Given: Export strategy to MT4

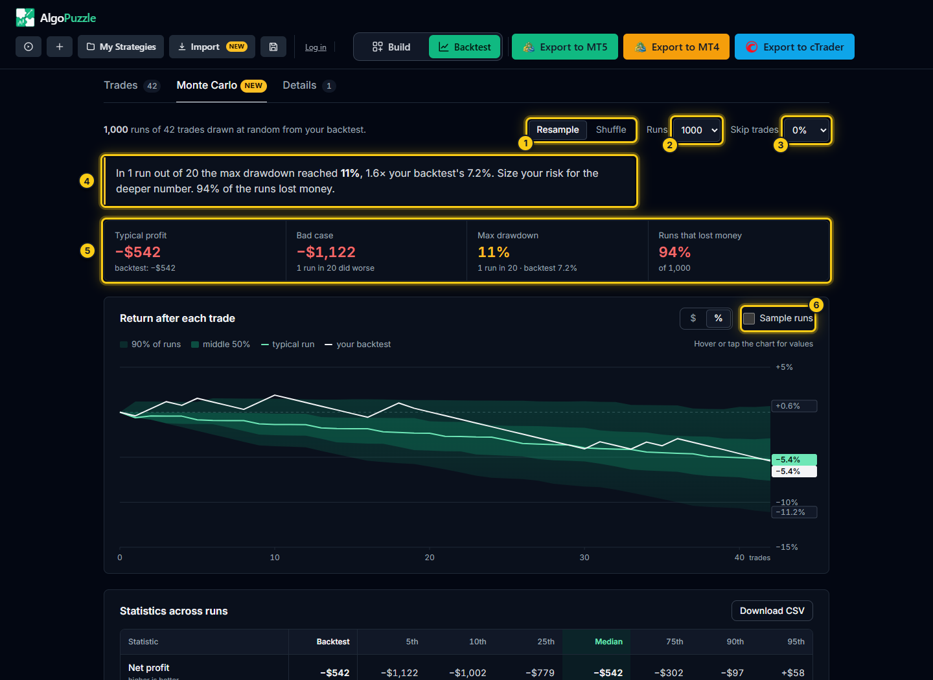Looking at the screenshot, I should (676, 47).
